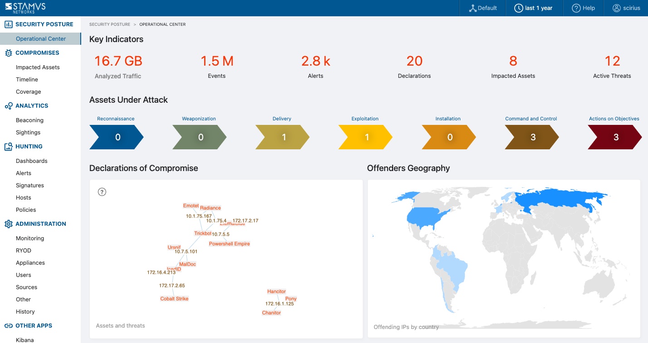
Task: Open the Default tenant selector
Action: pos(482,8)
